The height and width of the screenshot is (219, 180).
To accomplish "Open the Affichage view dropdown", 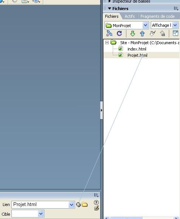I will [x=175, y=25].
